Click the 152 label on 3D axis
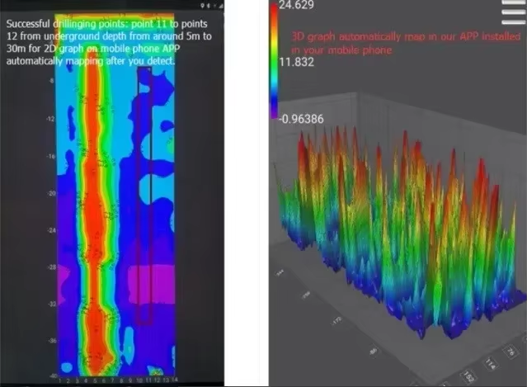The image size is (527, 387). (x=468, y=376)
